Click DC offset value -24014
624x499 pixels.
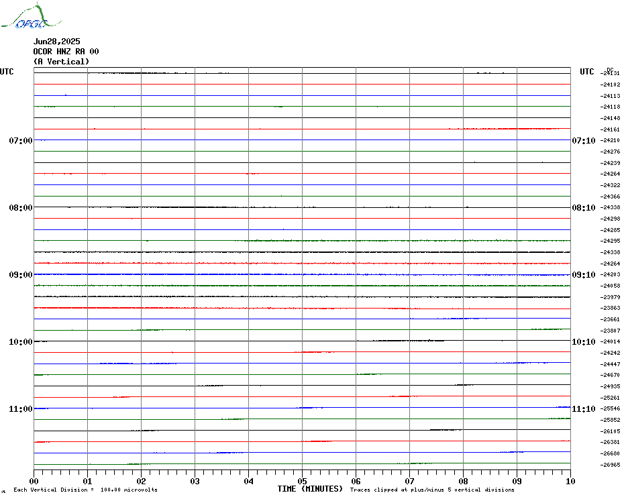click(610, 342)
